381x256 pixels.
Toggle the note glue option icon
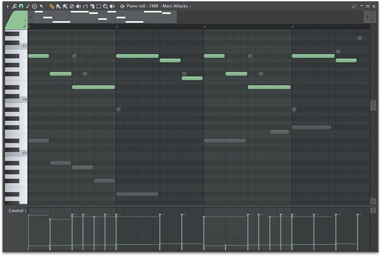tap(34, 6)
